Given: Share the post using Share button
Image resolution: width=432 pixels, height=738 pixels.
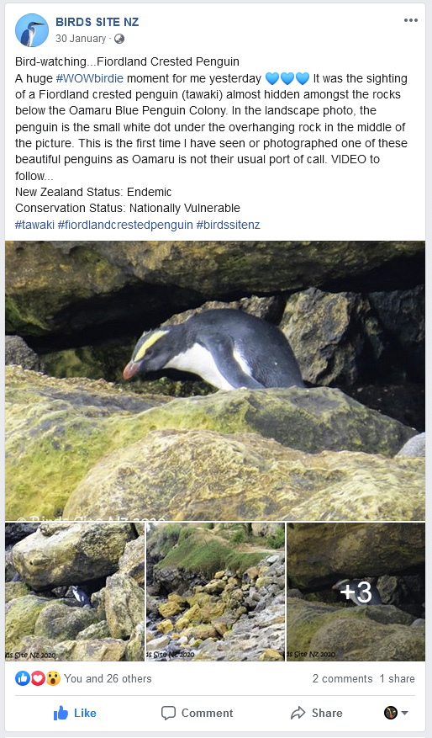Looking at the screenshot, I should pyautogui.click(x=316, y=713).
